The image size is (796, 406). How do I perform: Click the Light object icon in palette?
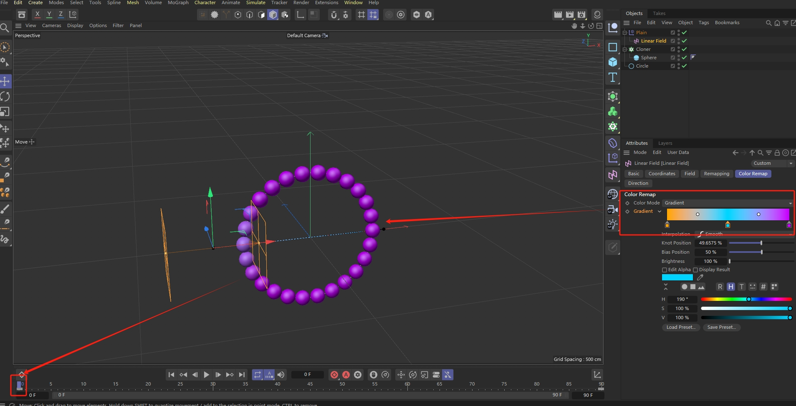pyautogui.click(x=612, y=224)
